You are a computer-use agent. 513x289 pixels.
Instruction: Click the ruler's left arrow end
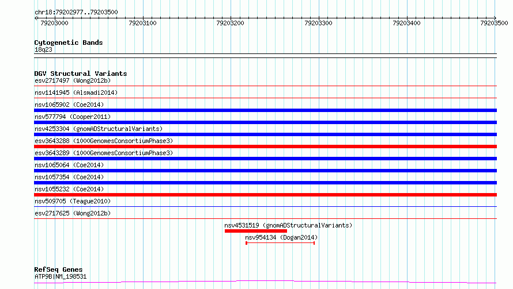coord(36,18)
